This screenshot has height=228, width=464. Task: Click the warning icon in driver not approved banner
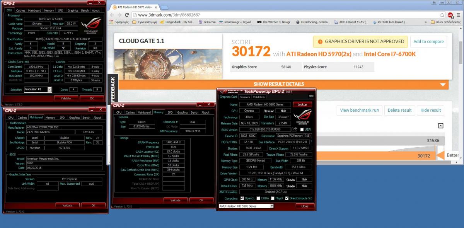coord(320,41)
